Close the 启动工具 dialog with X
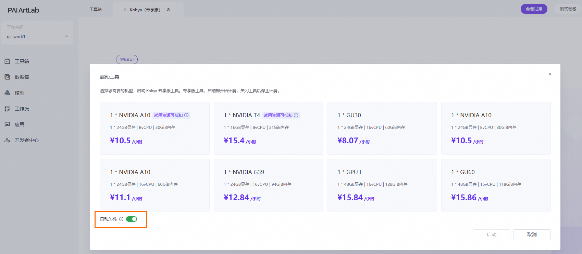The width and height of the screenshot is (582, 254). 550,74
